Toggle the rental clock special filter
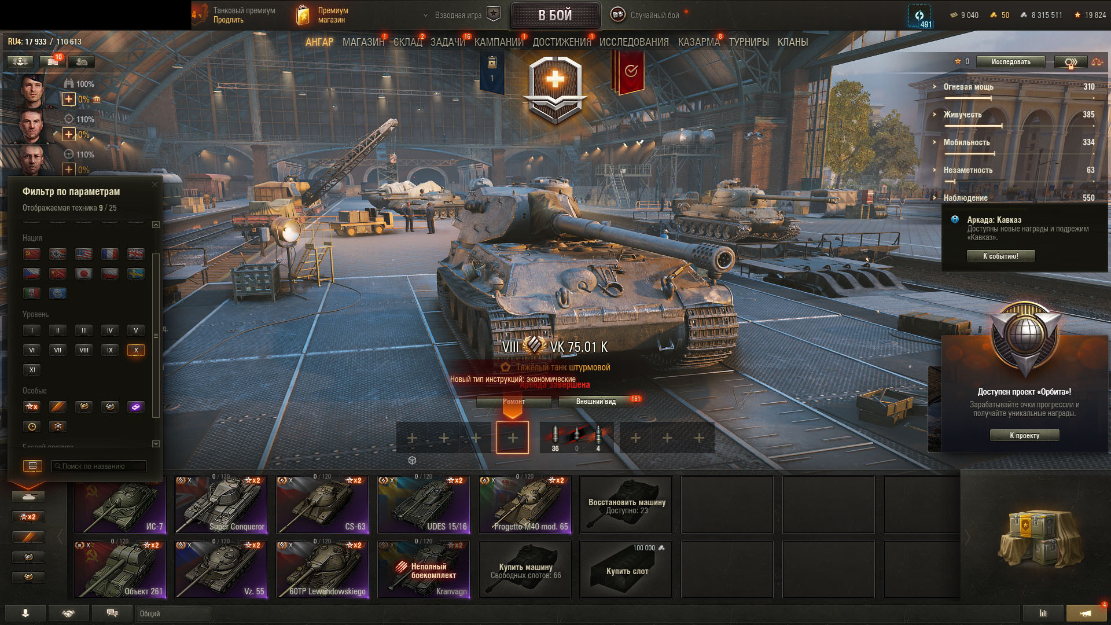 pyautogui.click(x=32, y=427)
